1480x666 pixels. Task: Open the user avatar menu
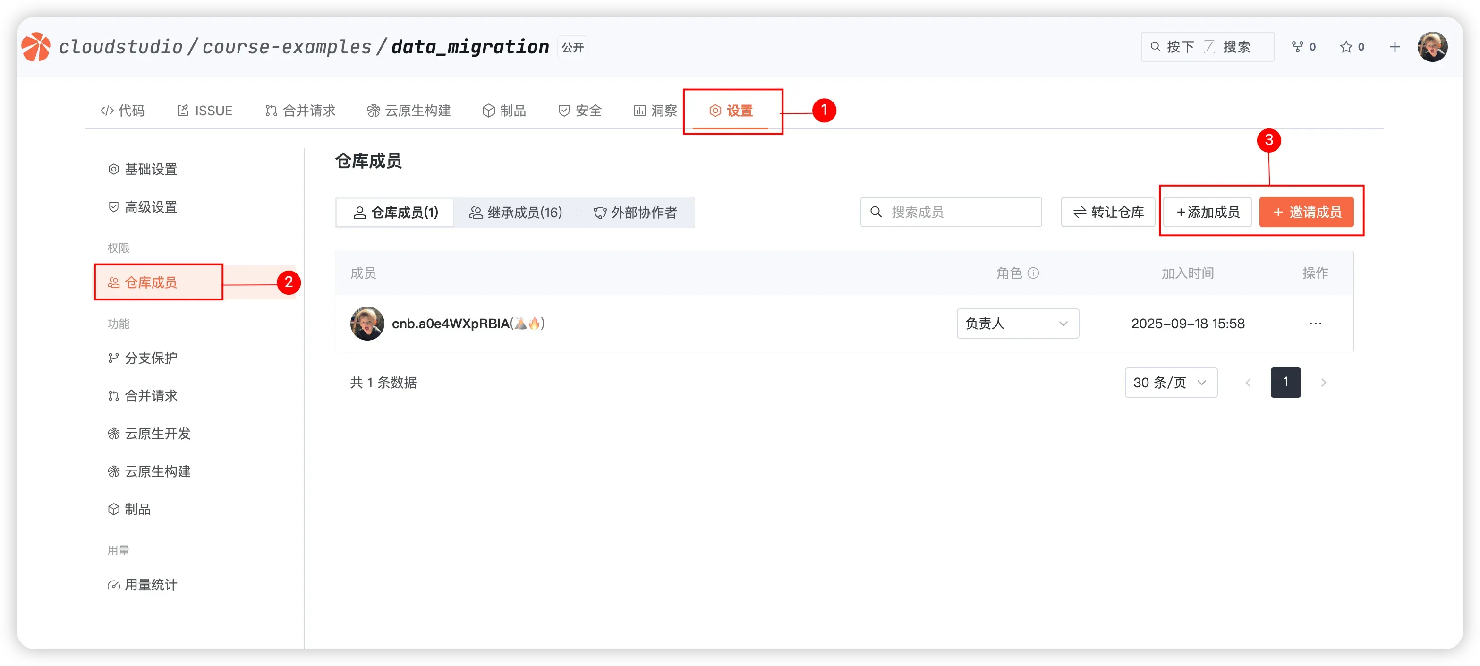[1432, 47]
